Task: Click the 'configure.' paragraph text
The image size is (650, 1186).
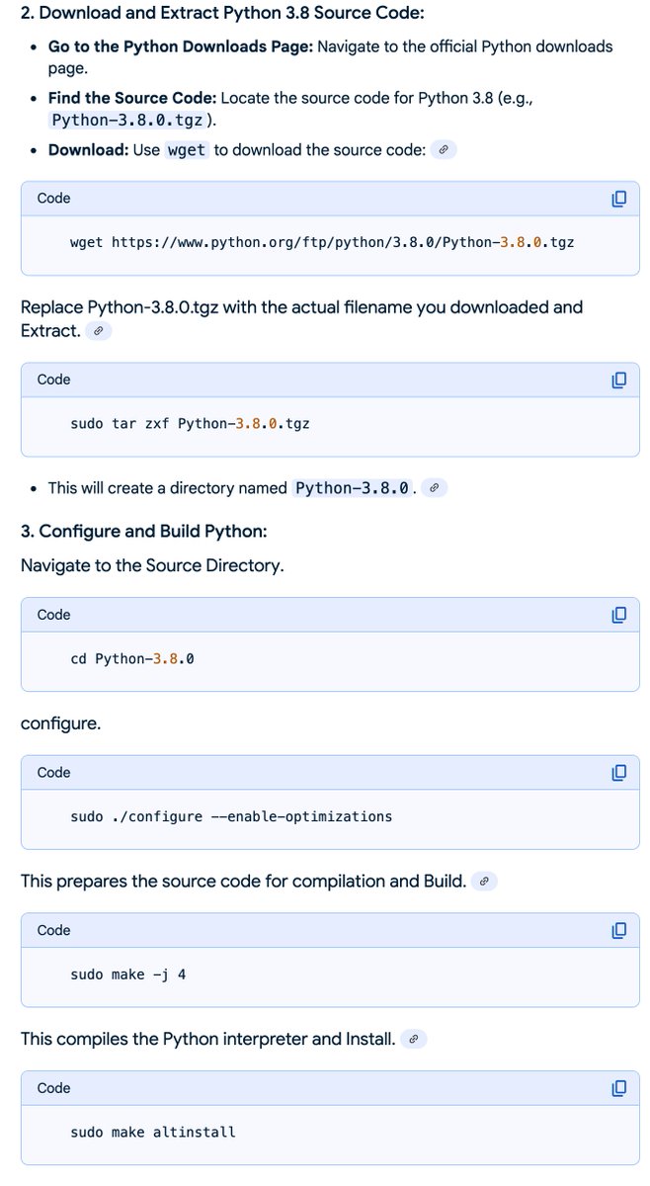Action: pyautogui.click(x=60, y=723)
